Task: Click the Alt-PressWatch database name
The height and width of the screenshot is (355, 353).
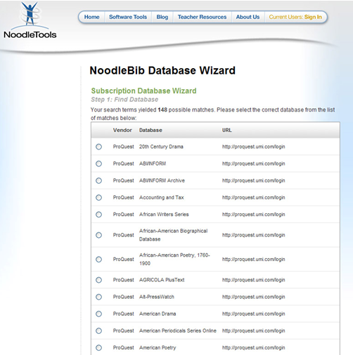Action: tap(157, 297)
